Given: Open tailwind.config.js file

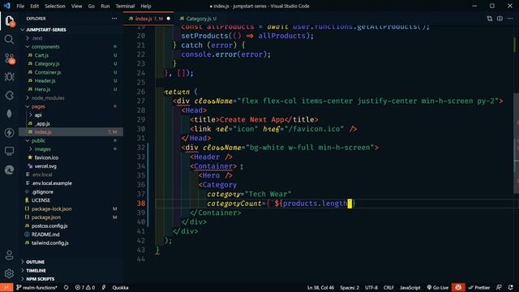Looking at the screenshot, I should [x=50, y=243].
